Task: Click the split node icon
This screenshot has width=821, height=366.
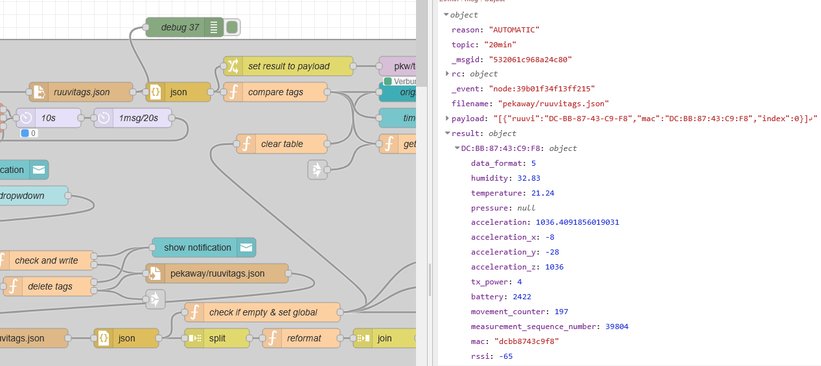Action: pyautogui.click(x=194, y=338)
